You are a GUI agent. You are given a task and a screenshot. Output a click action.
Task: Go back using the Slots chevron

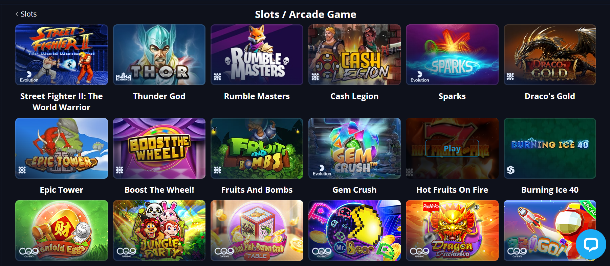(x=17, y=14)
